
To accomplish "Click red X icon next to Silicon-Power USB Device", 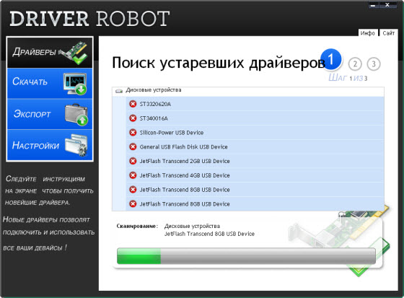I will 133,133.
